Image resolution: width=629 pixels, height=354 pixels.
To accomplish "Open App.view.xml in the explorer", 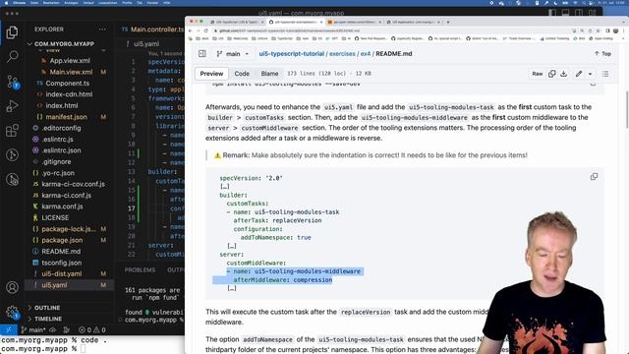I will 70,61.
